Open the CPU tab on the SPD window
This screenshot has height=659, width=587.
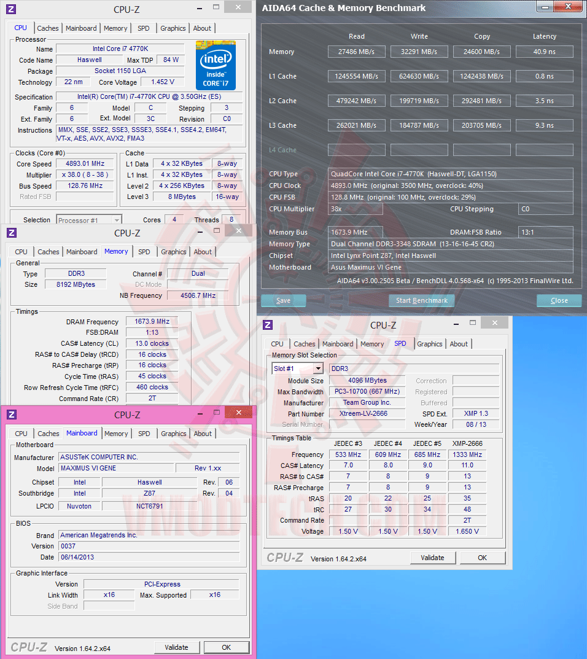point(278,344)
